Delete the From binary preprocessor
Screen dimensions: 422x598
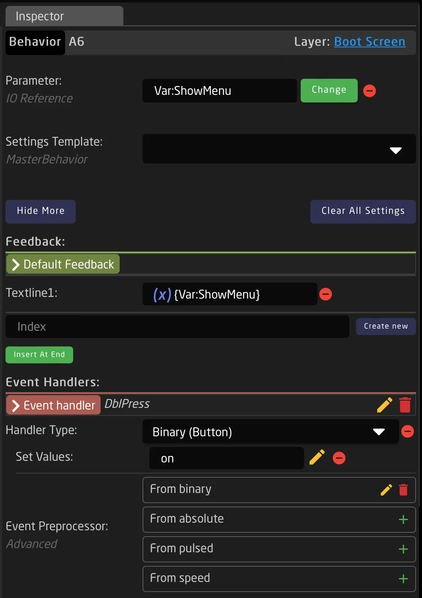coord(403,490)
